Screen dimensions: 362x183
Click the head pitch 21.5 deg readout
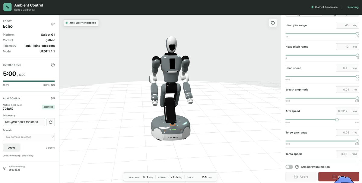[x=170, y=177]
